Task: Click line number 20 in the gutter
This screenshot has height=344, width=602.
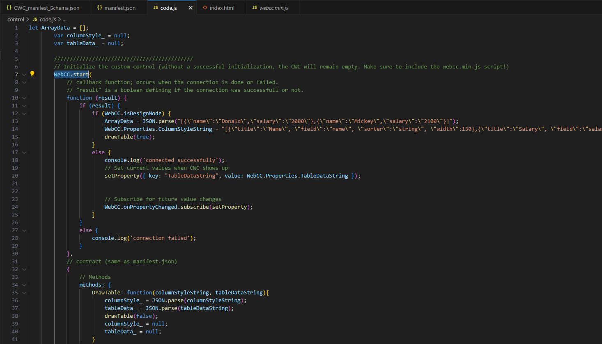Action: (15, 175)
